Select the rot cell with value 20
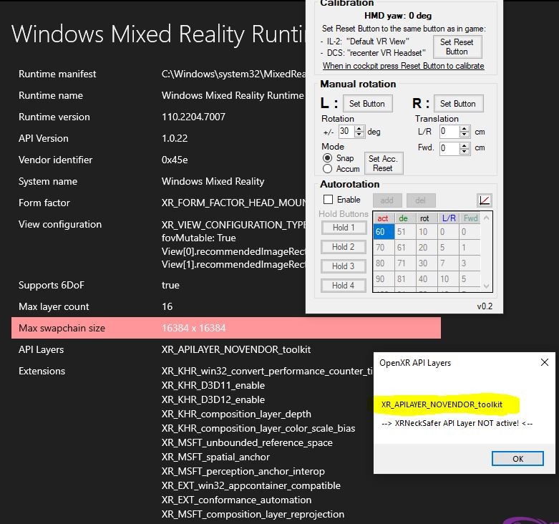This screenshot has height=524, width=559. tap(427, 248)
